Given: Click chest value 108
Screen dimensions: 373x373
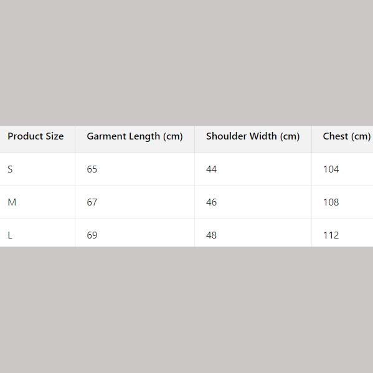Looking at the screenshot, I should point(331,202).
